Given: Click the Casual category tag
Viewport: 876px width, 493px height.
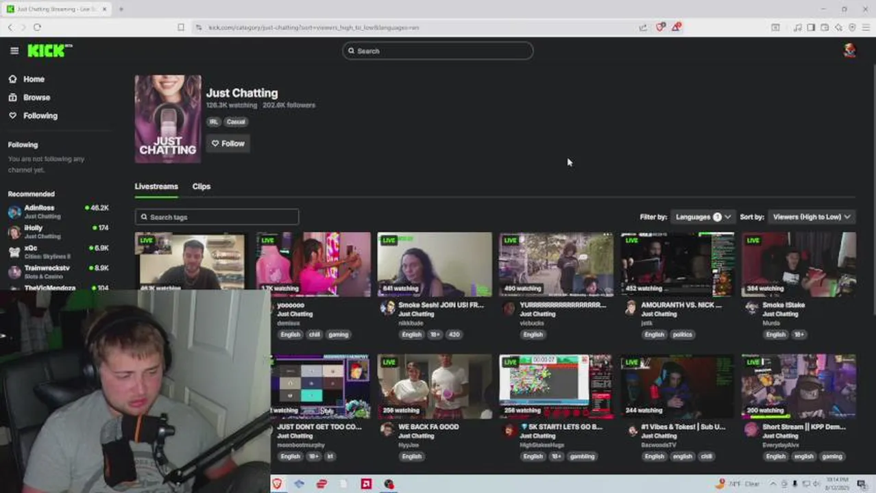Looking at the screenshot, I should [x=236, y=122].
